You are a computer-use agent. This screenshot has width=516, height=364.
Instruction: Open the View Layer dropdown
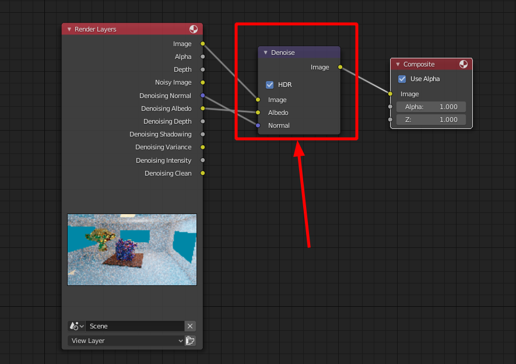pos(126,341)
